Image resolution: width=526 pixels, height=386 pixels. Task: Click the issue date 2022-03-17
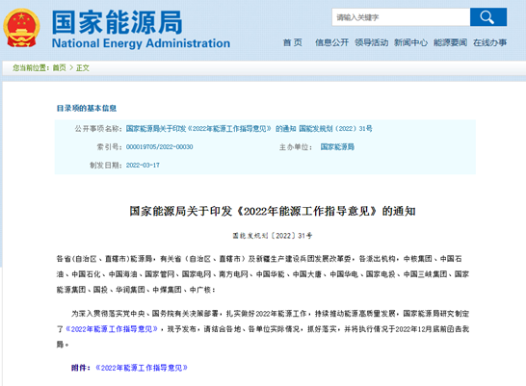[143, 166]
